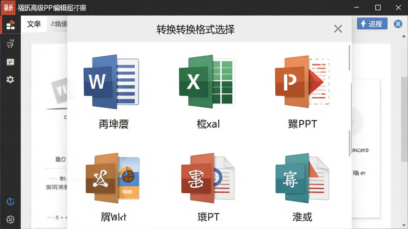The width and height of the screenshot is (408, 229).
Task: Click the second sidebar tool icon
Action: [10, 44]
